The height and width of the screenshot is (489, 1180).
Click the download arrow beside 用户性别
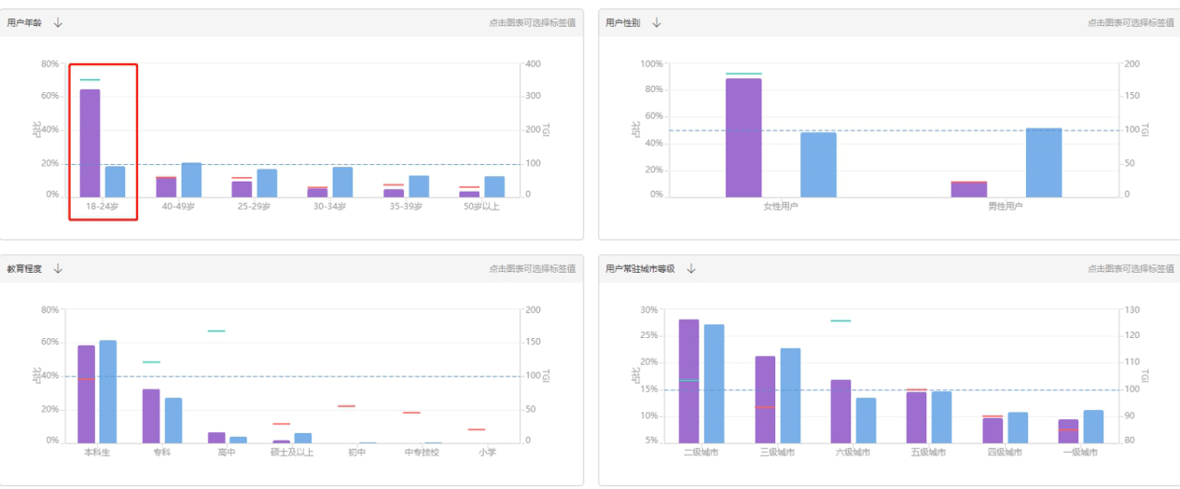coord(657,23)
